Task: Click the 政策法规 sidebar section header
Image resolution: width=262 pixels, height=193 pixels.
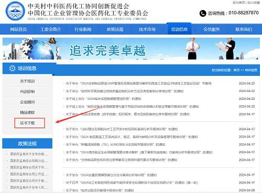Action: click(x=27, y=143)
